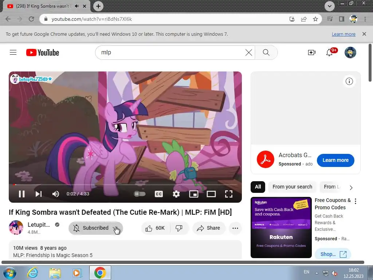The height and width of the screenshot is (280, 373).
Task: Expand the video description box
Action: pos(125,250)
